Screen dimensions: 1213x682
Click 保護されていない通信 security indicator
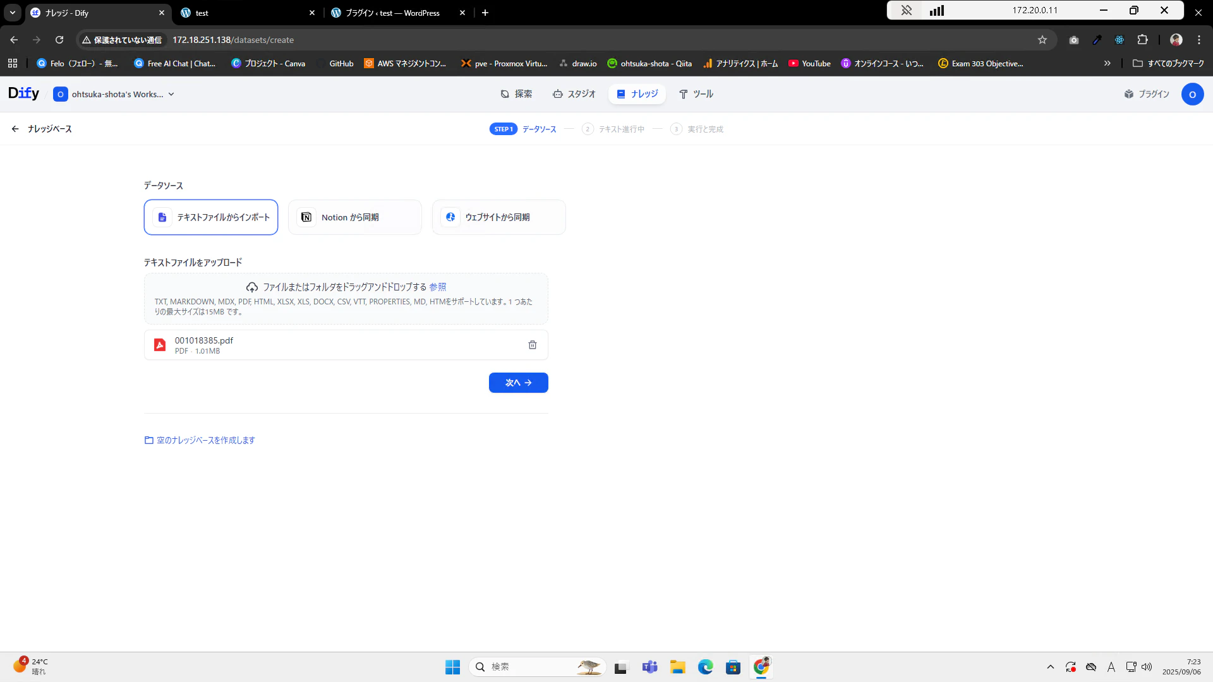122,40
